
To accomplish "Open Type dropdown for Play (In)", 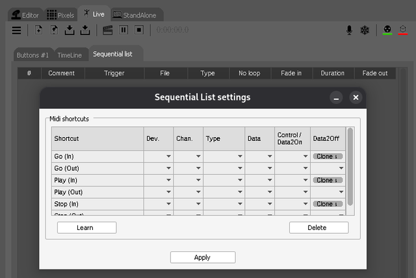I will pos(224,180).
